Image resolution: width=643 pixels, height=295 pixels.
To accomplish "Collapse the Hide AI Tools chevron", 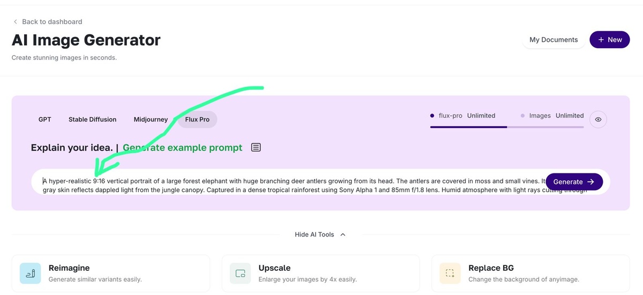I will pyautogui.click(x=343, y=235).
